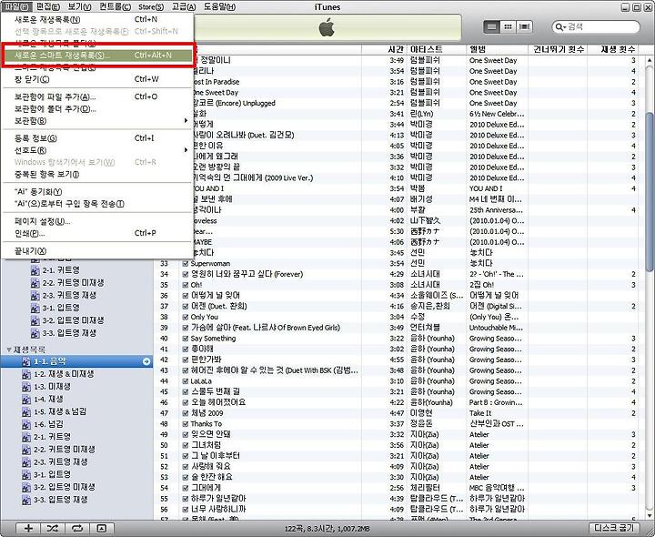Image resolution: width=655 pixels, height=537 pixels.
Task: Select lower playlist 3-3. 입트영 재생
Action: click(61, 500)
